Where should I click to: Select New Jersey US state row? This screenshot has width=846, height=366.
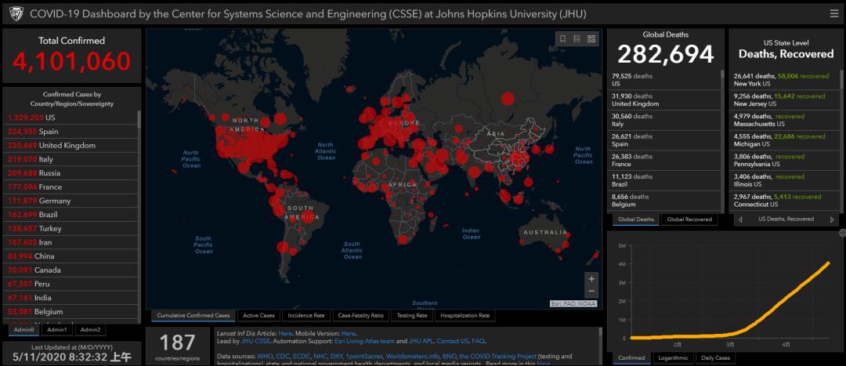pos(785,100)
